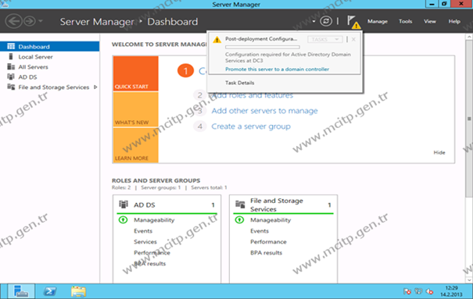The width and height of the screenshot is (473, 299).
Task: Click the notification warning triangle icon
Action: 217,40
